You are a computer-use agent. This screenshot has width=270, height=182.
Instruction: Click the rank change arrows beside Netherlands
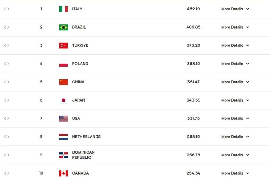(7, 137)
